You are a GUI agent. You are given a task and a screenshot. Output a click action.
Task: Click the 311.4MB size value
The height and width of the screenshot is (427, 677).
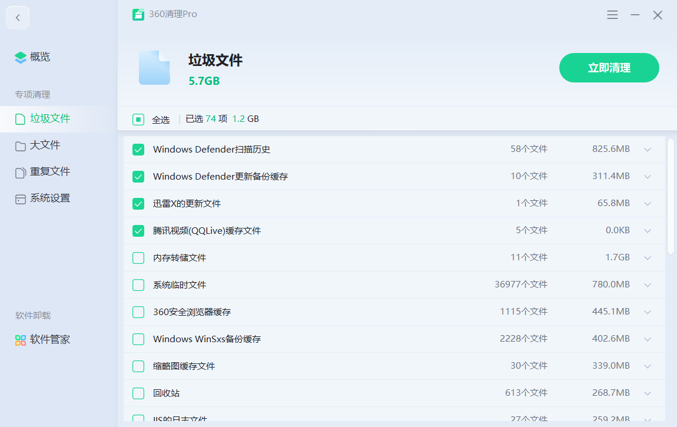[x=611, y=176]
